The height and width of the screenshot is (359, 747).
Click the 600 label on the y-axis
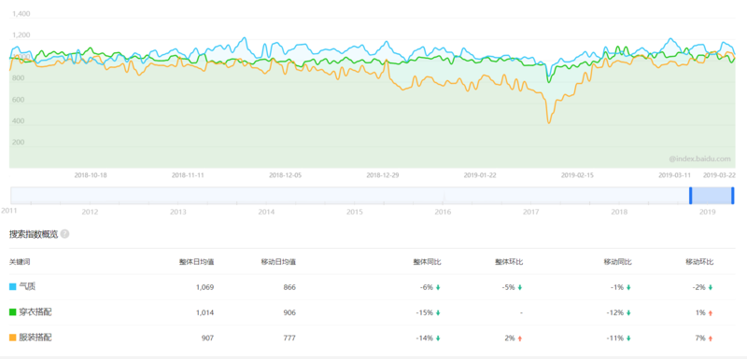pyautogui.click(x=18, y=100)
